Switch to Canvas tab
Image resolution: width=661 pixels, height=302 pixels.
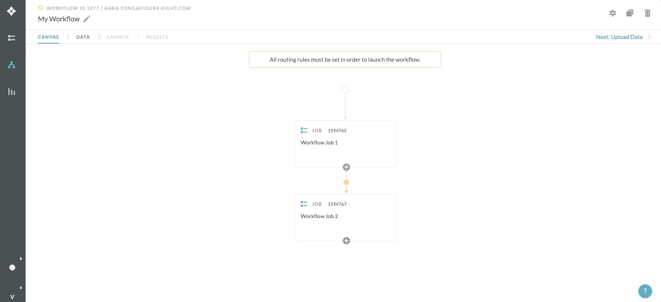[48, 37]
